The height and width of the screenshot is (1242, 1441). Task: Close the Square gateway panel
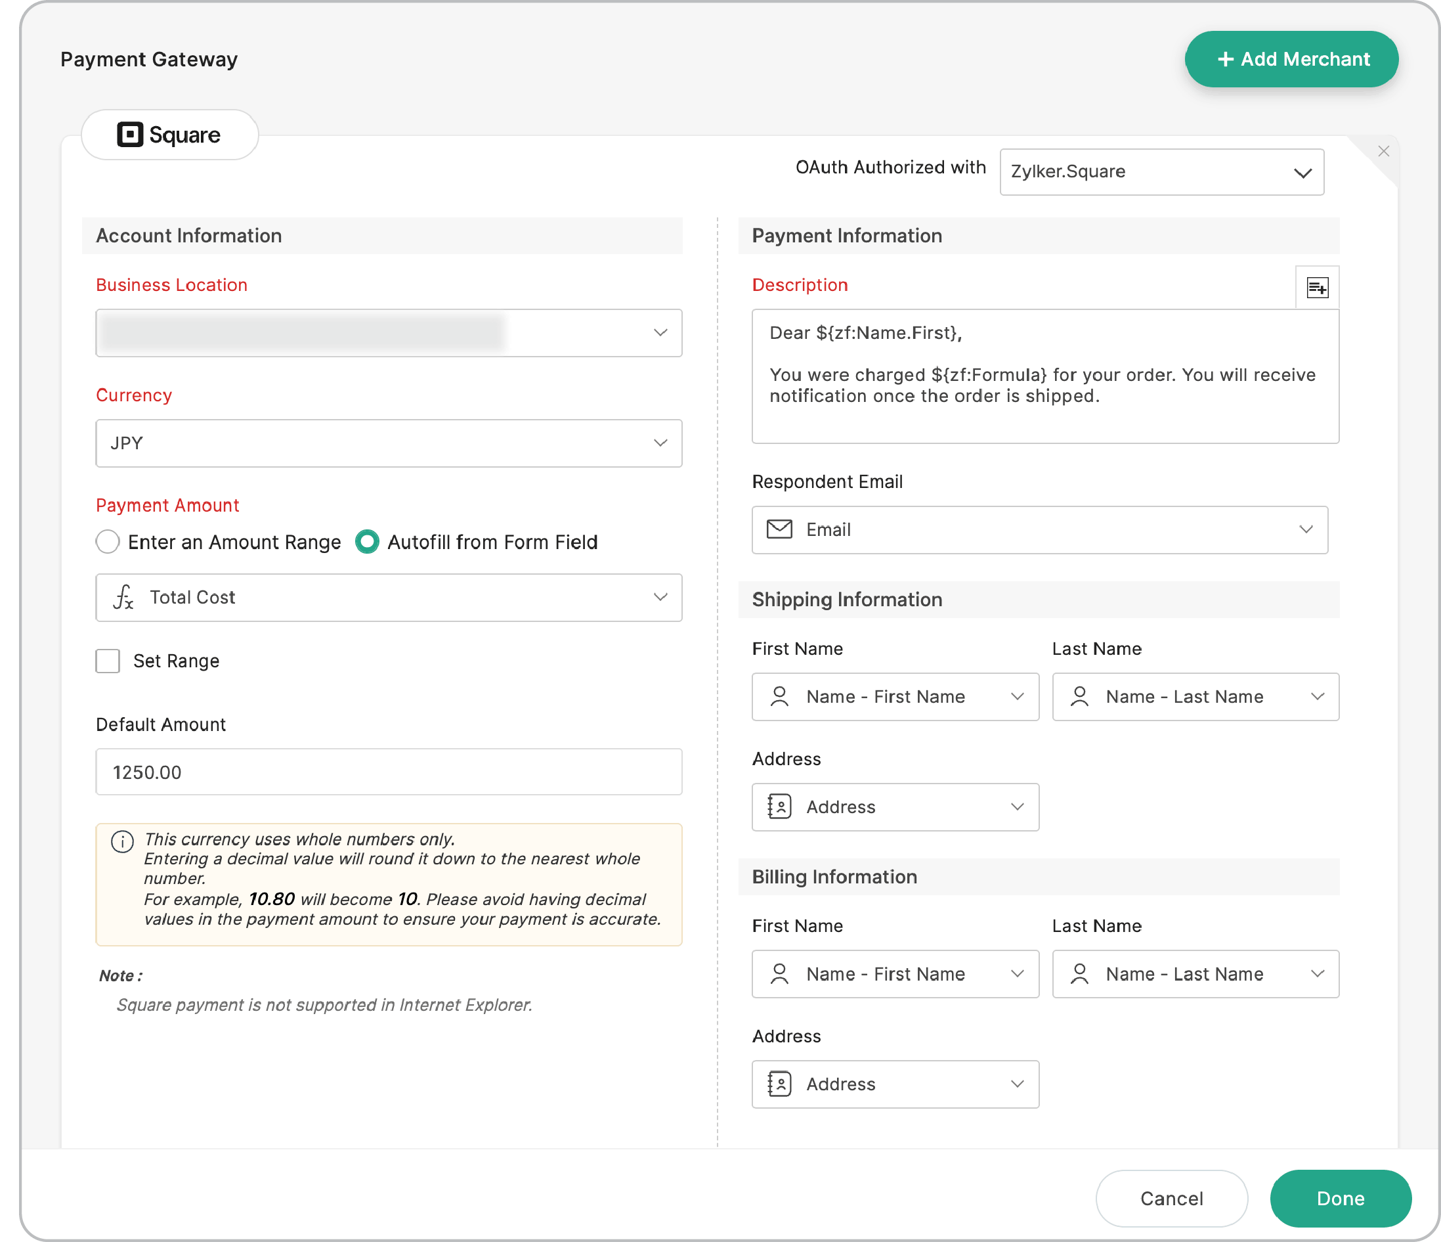click(x=1384, y=151)
